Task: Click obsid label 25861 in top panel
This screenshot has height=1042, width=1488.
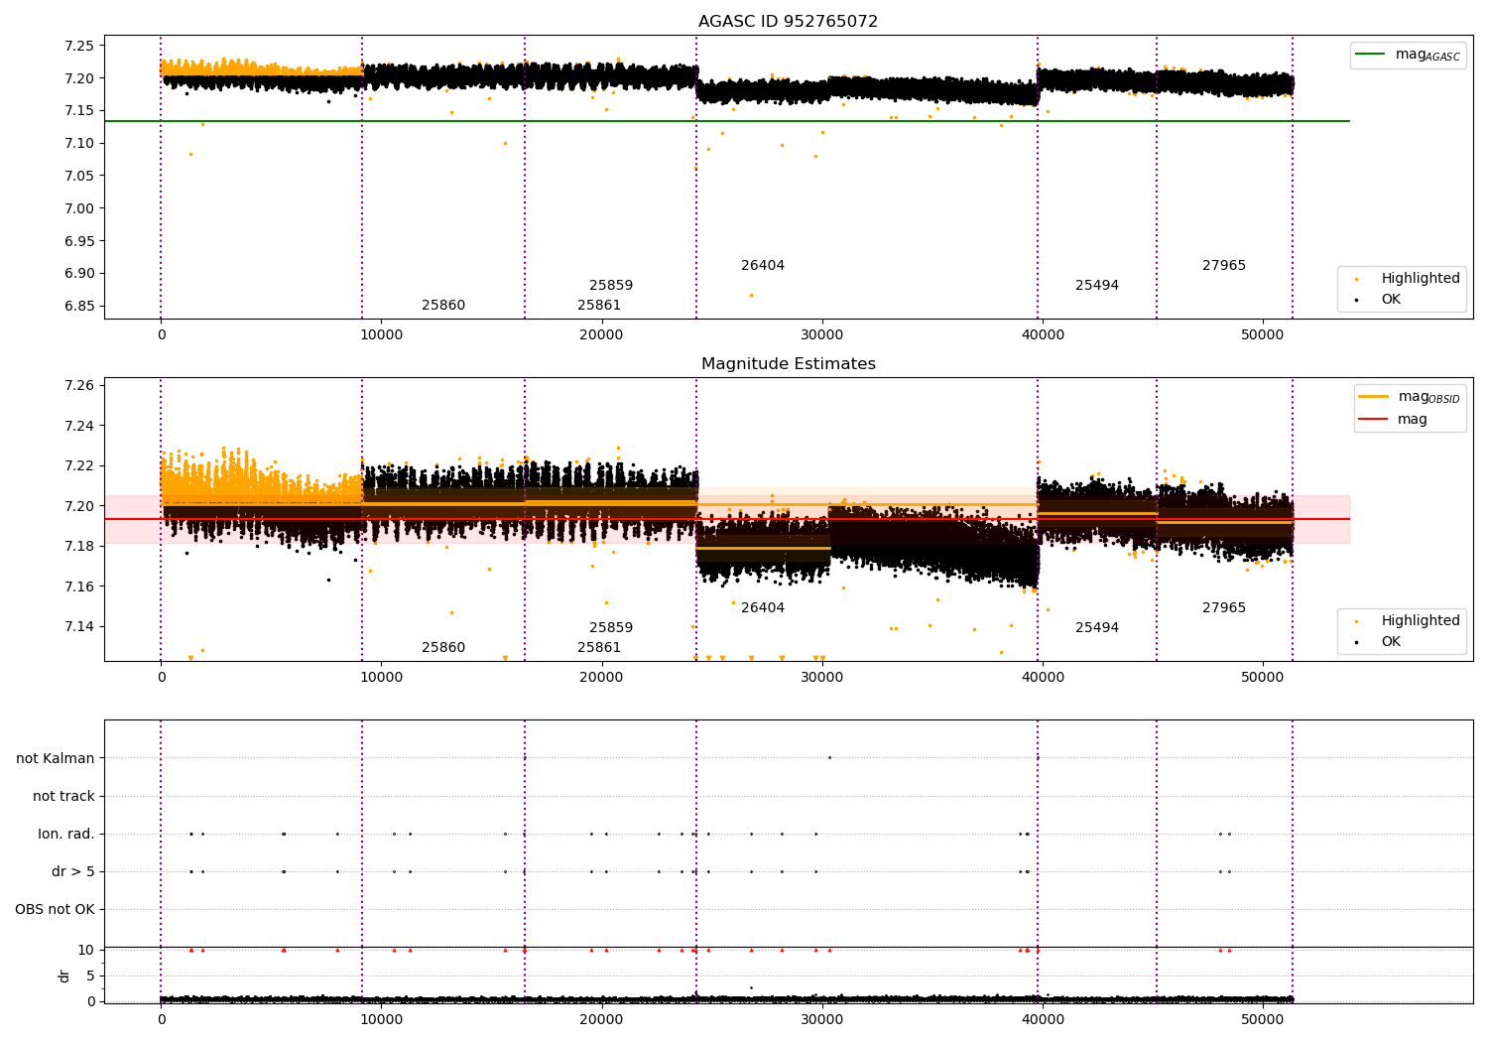Action: pyautogui.click(x=599, y=306)
